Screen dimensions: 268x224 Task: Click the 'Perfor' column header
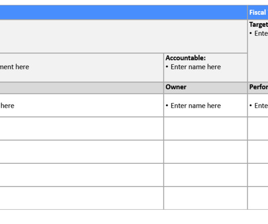(x=258, y=88)
